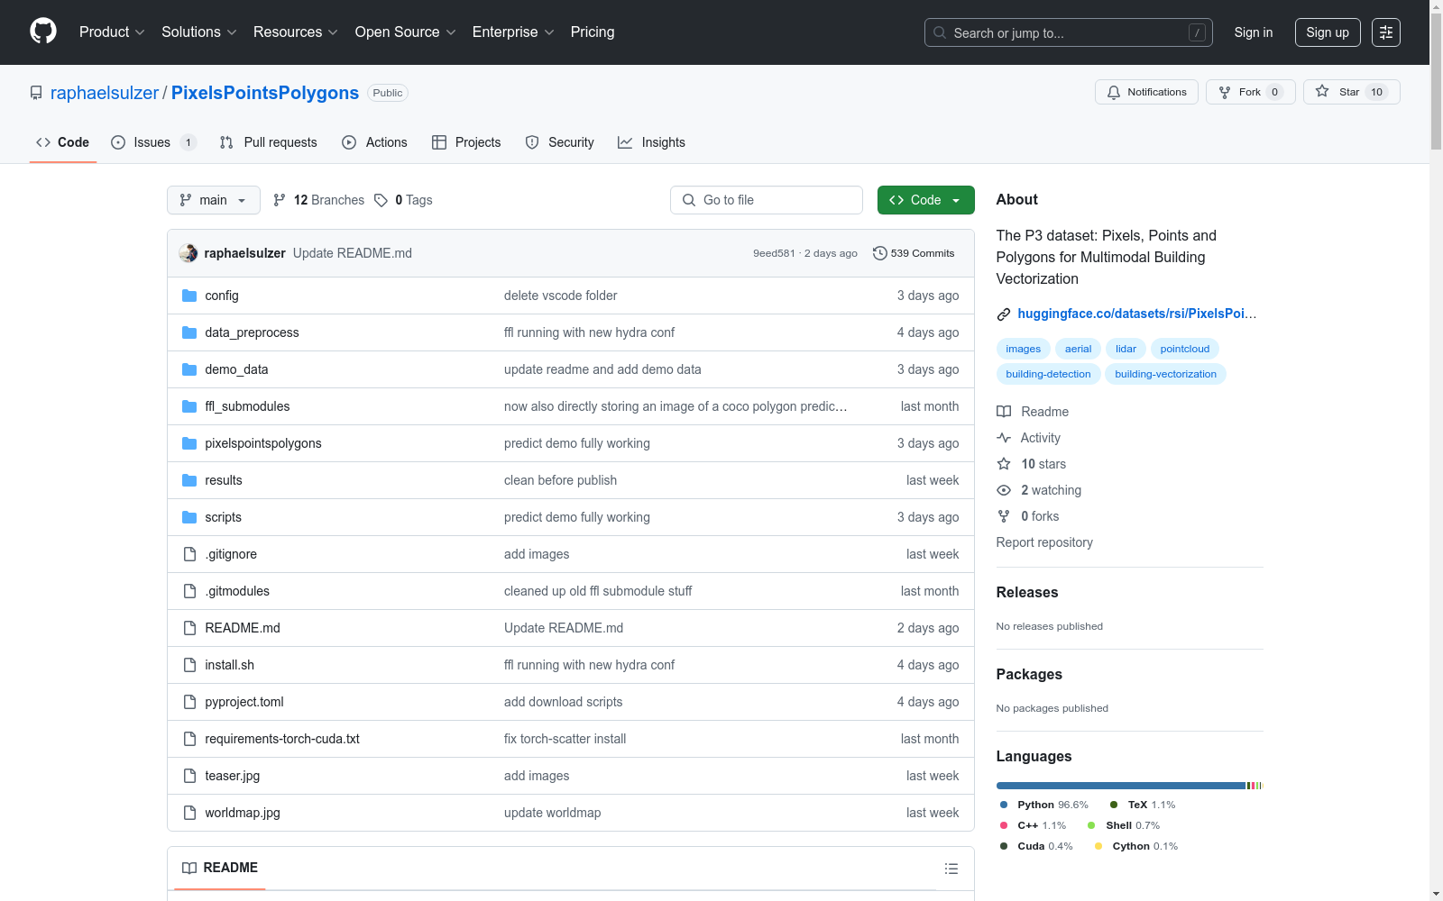Click the fork icon on Fork button

[x=1225, y=92]
